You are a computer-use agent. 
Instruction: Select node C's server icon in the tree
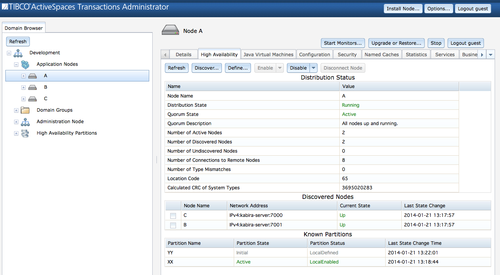click(x=32, y=98)
